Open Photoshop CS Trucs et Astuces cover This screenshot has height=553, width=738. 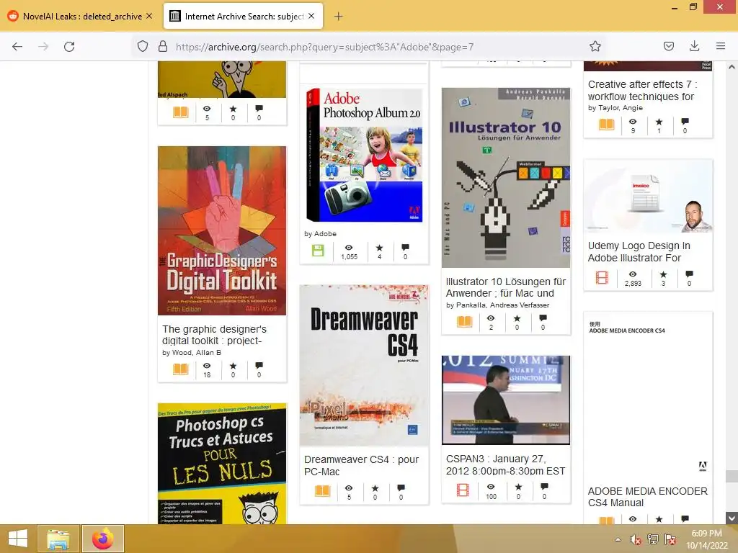222,464
